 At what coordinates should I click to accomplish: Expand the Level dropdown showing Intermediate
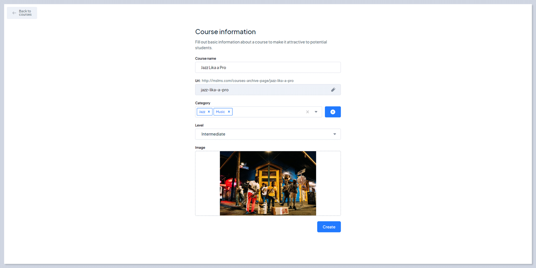pyautogui.click(x=335, y=134)
